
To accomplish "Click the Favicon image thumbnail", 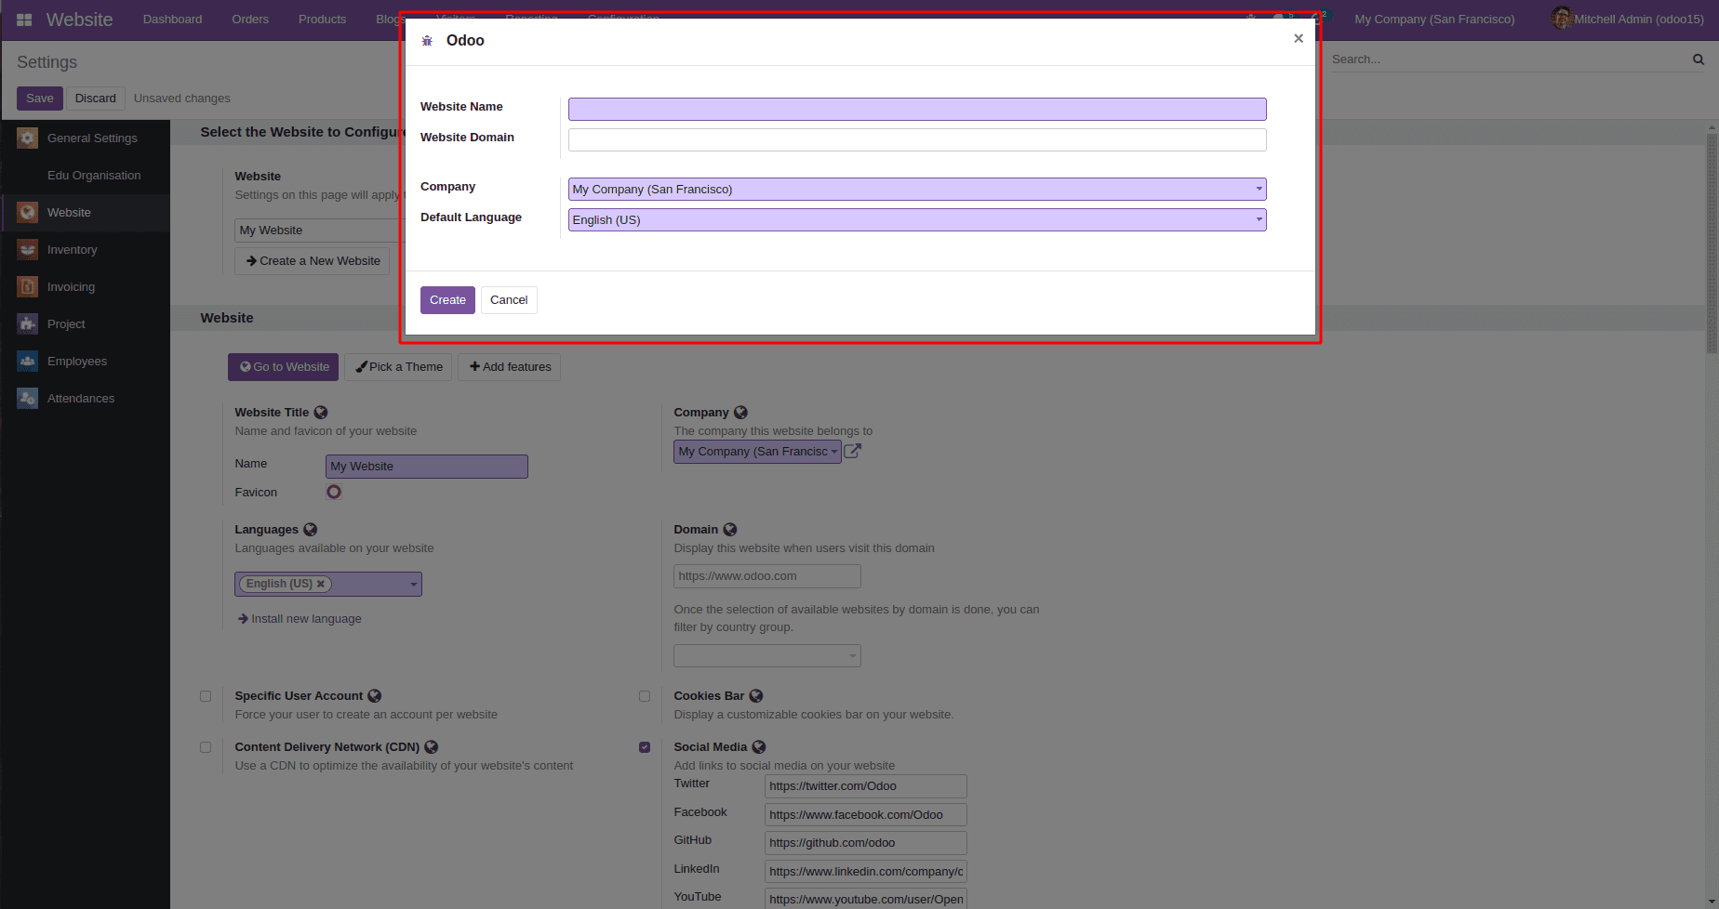I will click(x=334, y=492).
